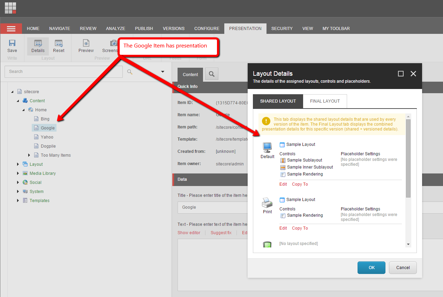The image size is (443, 297).
Task: Open the Sitecore hamburger menu
Action: 11,29
